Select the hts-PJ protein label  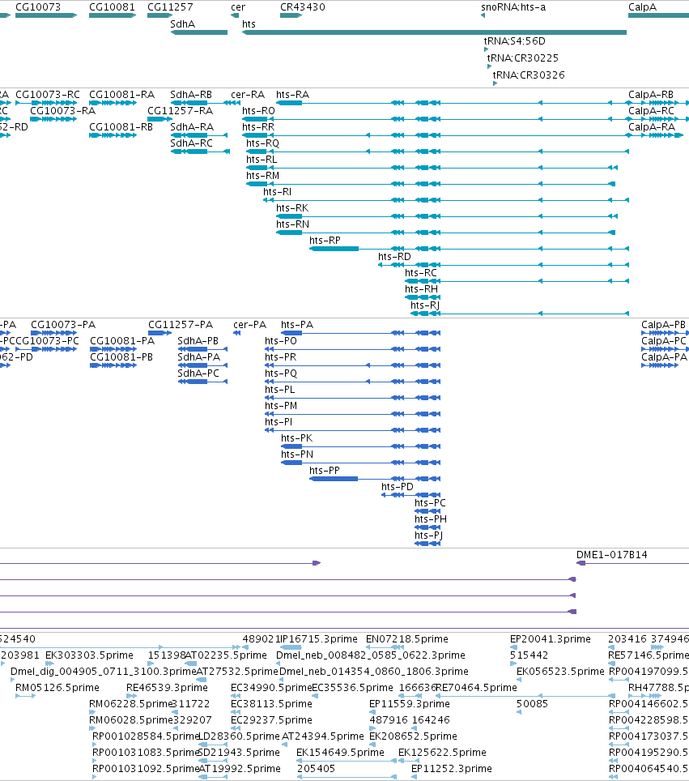(x=428, y=536)
